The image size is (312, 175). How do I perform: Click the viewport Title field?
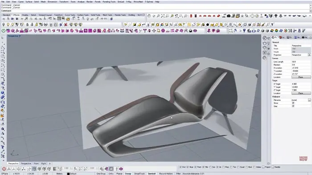coord(301,46)
